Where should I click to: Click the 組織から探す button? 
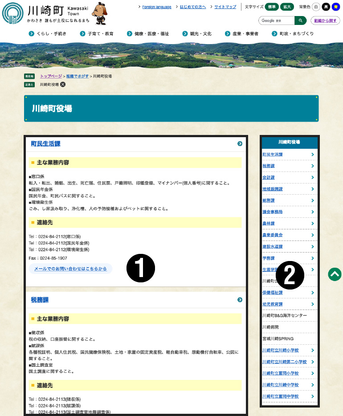pos(325,20)
